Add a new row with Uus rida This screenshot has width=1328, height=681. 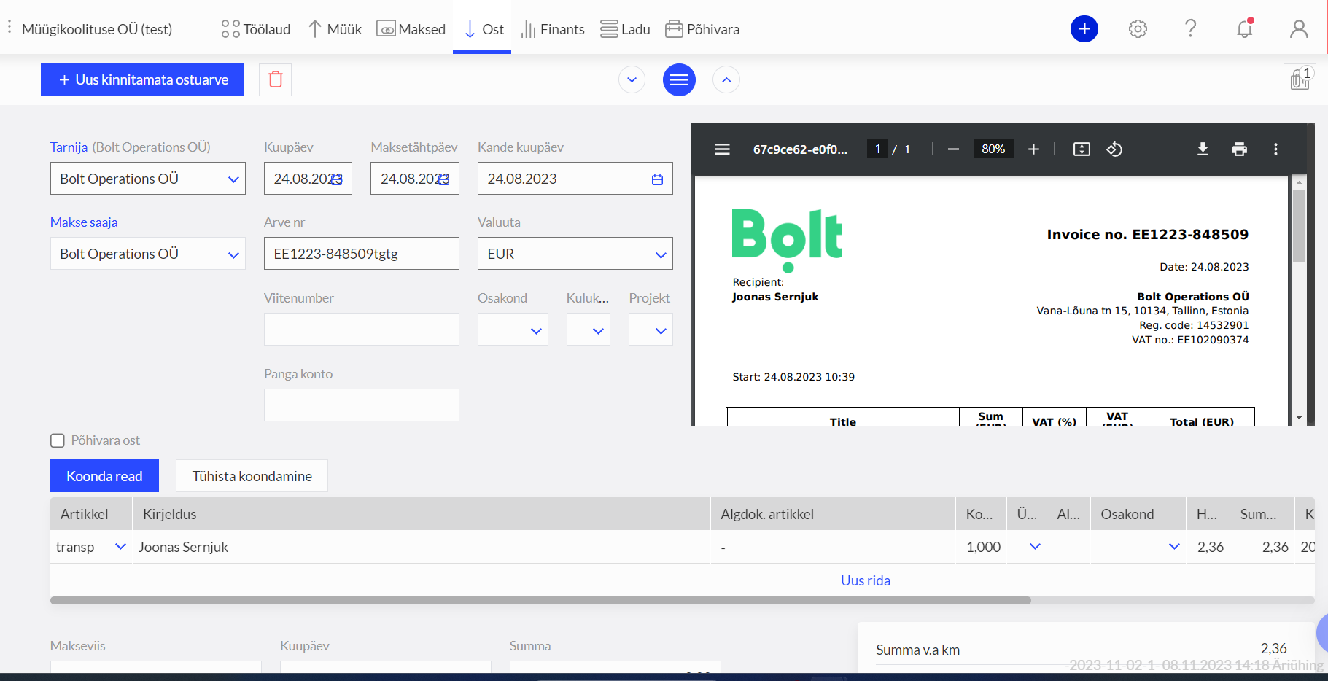(866, 580)
